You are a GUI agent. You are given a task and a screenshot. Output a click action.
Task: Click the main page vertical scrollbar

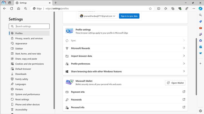(196, 67)
